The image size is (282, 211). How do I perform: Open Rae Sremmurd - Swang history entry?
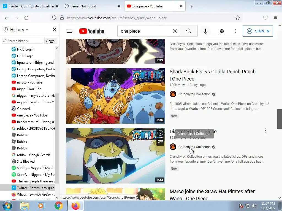pos(33,122)
